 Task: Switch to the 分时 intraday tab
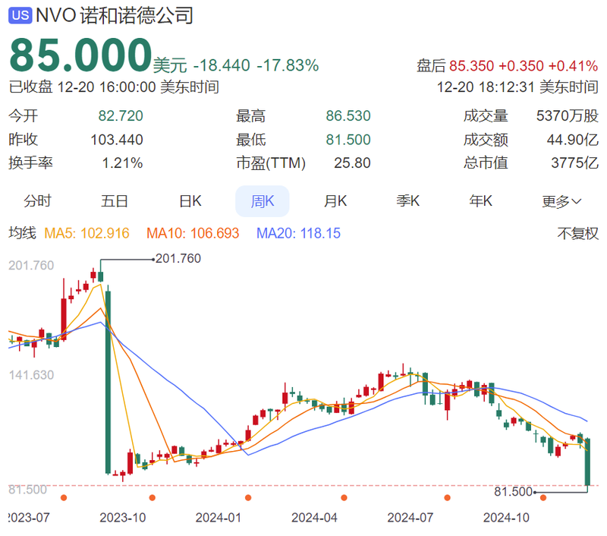point(38,201)
